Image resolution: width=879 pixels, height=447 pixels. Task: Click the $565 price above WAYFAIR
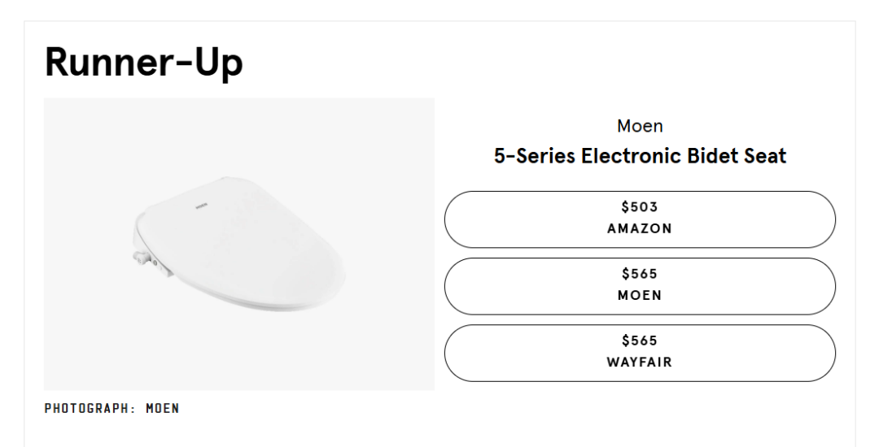click(640, 341)
